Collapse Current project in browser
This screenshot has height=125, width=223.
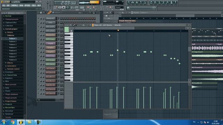click(11, 29)
